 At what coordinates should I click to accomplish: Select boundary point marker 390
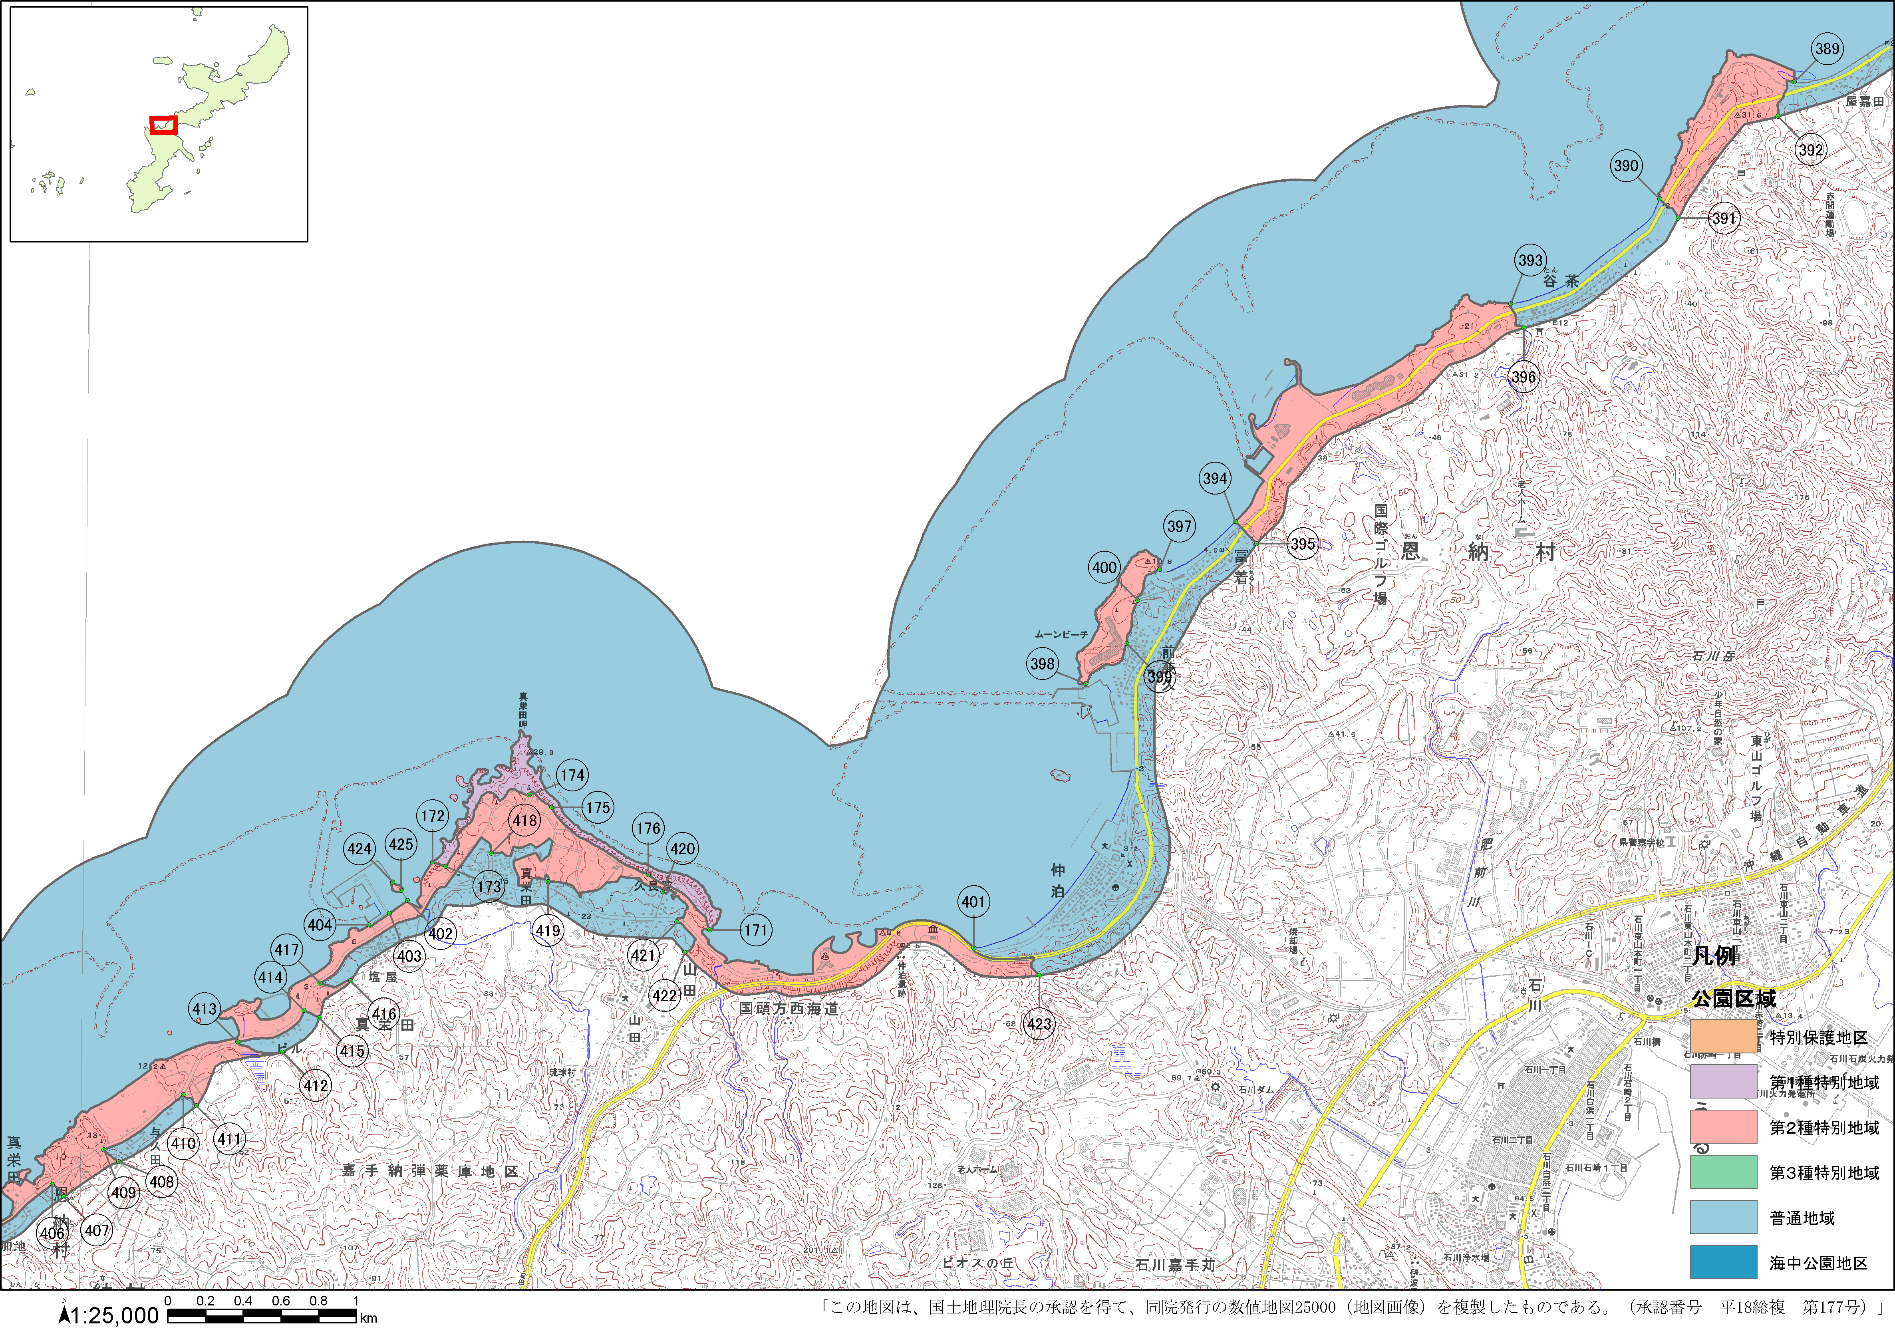click(x=1626, y=165)
